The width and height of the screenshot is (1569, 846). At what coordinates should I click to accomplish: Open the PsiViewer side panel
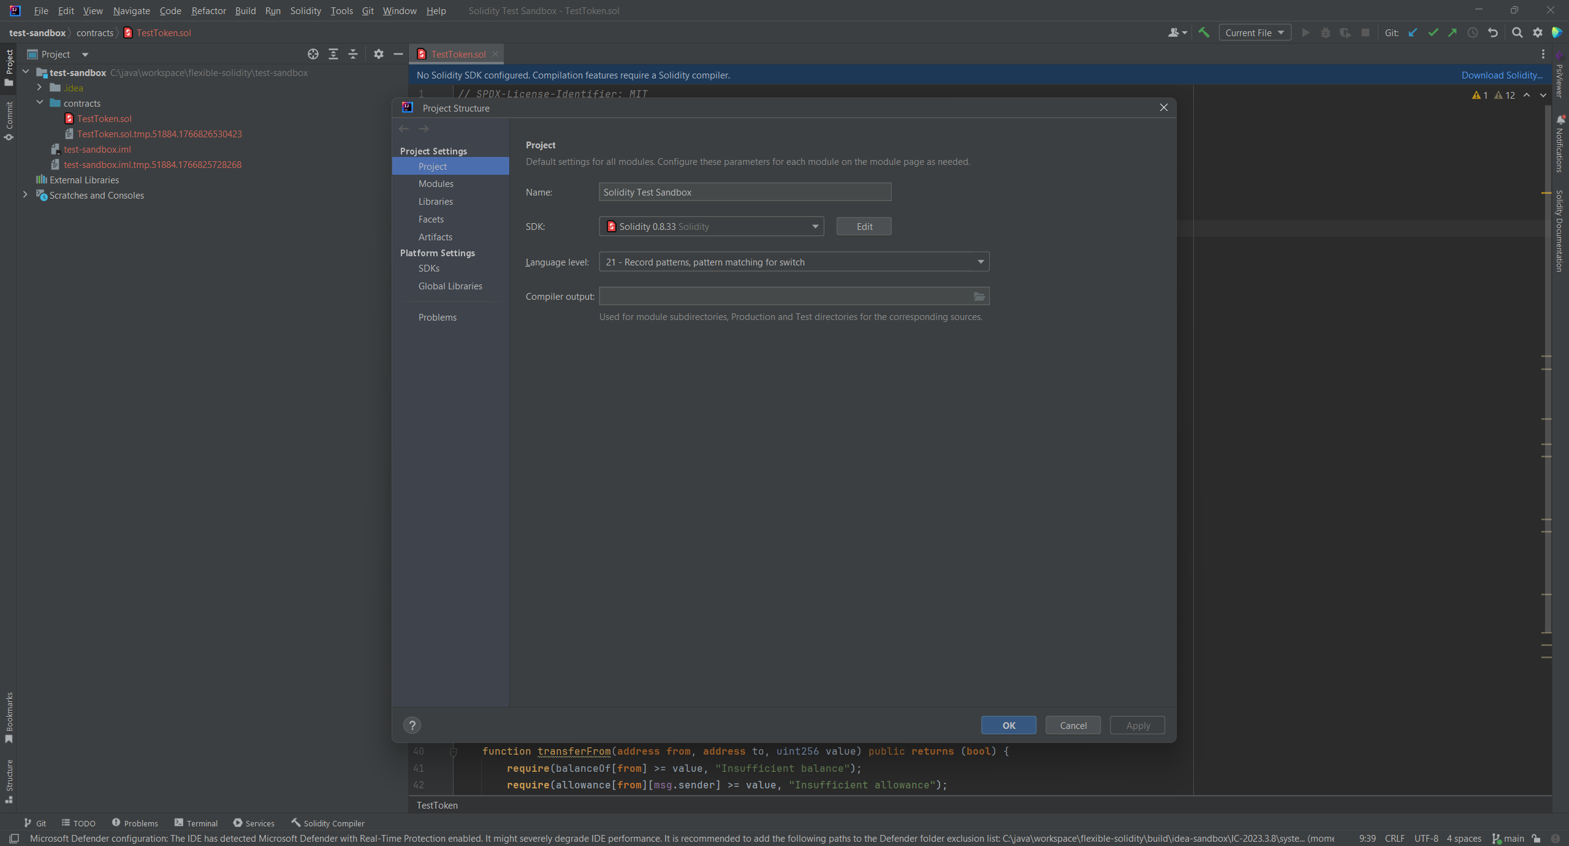pyautogui.click(x=1560, y=75)
